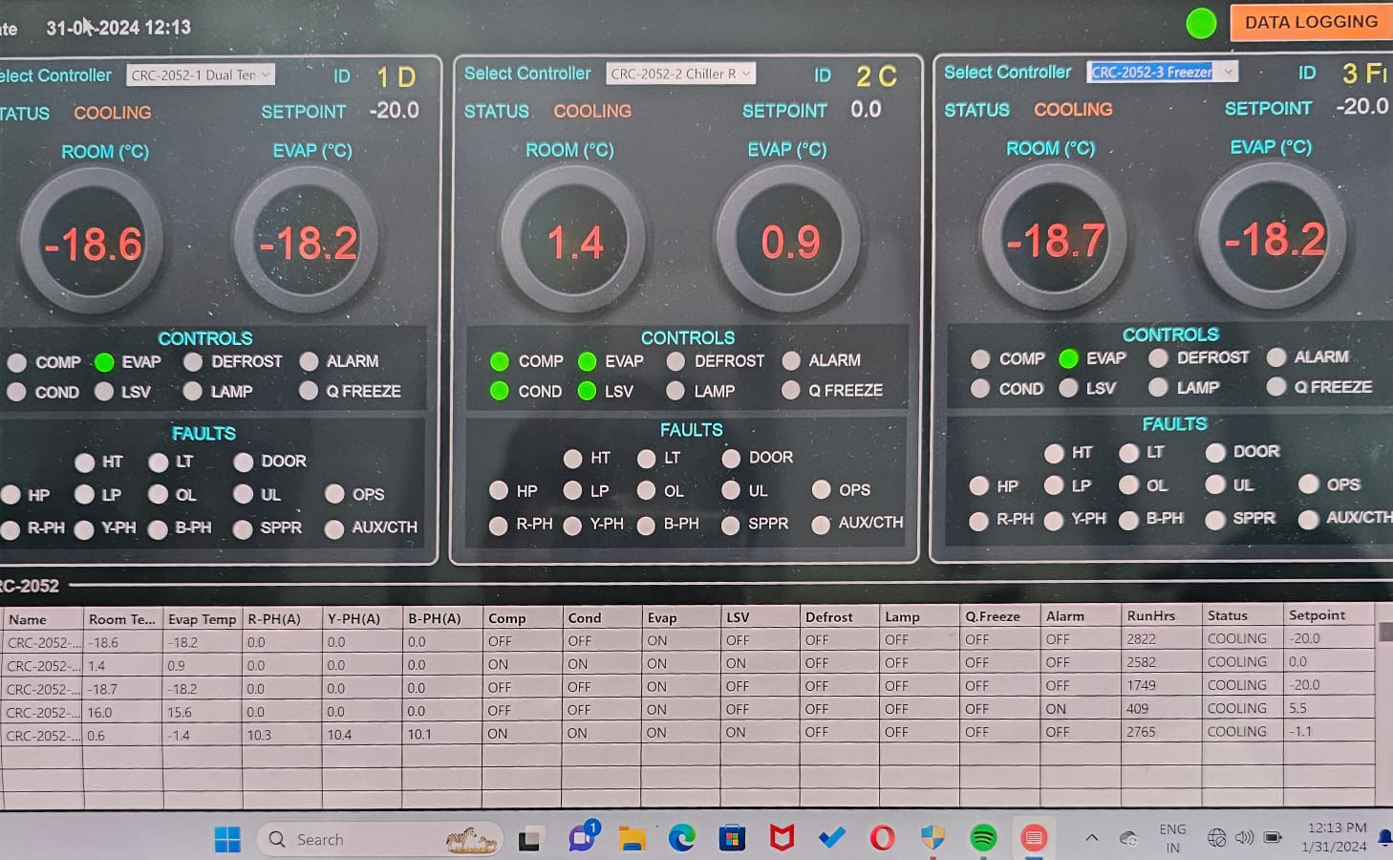
Task: Click the DATA LOGGING button
Action: coord(1310,22)
